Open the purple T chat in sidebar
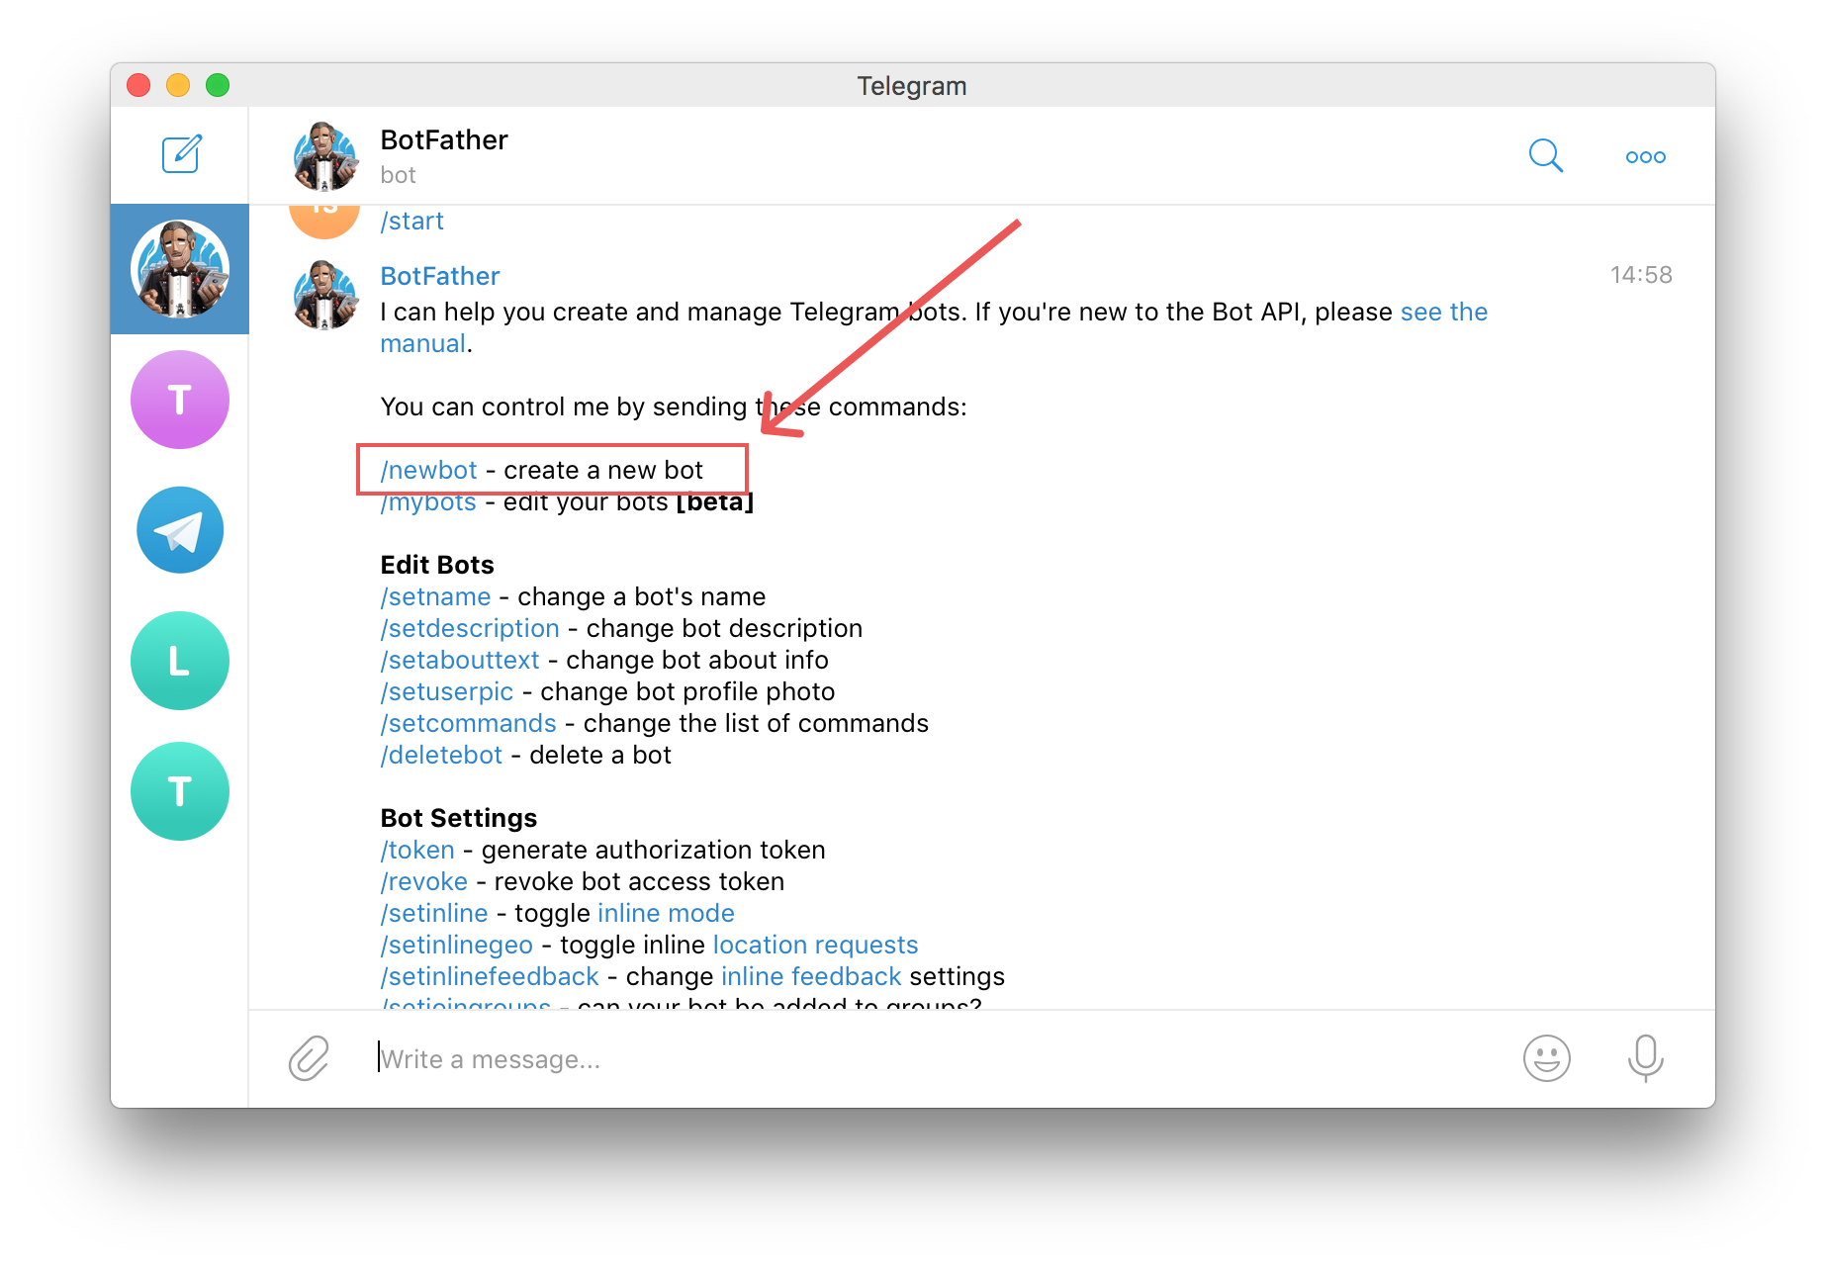 click(x=180, y=400)
